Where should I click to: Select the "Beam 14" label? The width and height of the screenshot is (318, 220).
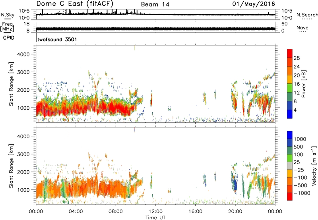click(x=155, y=4)
